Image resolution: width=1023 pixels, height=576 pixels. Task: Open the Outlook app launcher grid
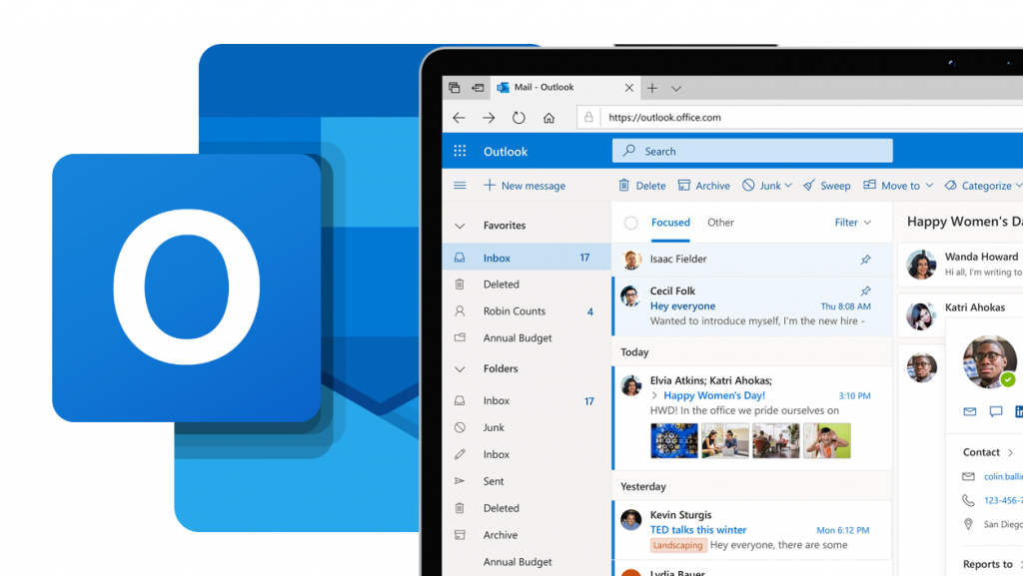point(460,152)
